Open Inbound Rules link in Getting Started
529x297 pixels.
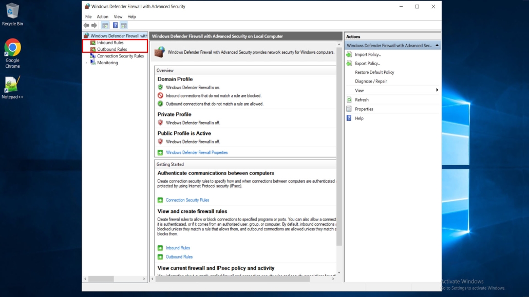point(178,248)
